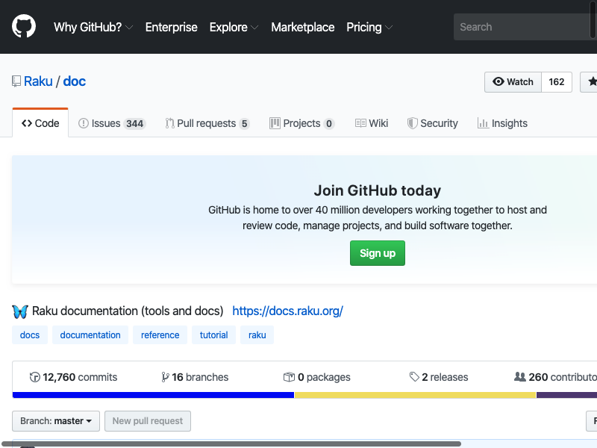The height and width of the screenshot is (448, 597).
Task: Select the documentation topic tag
Action: point(90,335)
